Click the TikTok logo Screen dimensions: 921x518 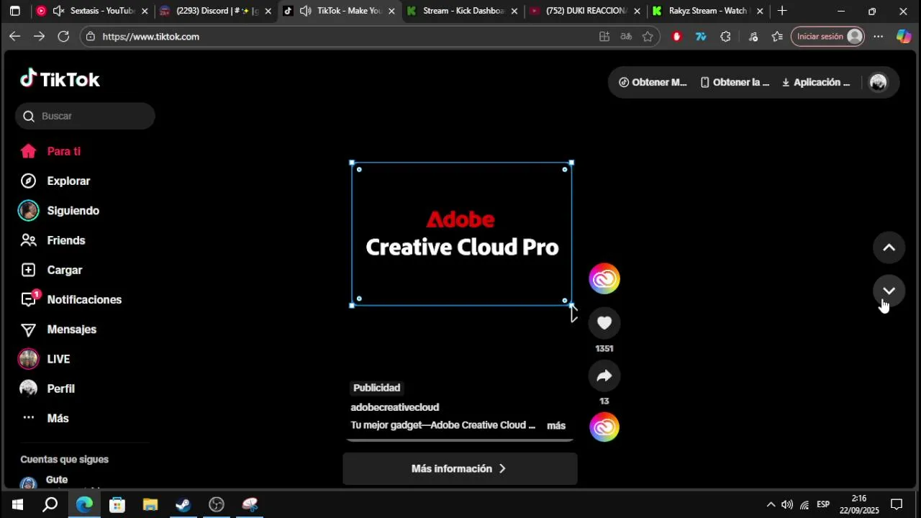(60, 79)
